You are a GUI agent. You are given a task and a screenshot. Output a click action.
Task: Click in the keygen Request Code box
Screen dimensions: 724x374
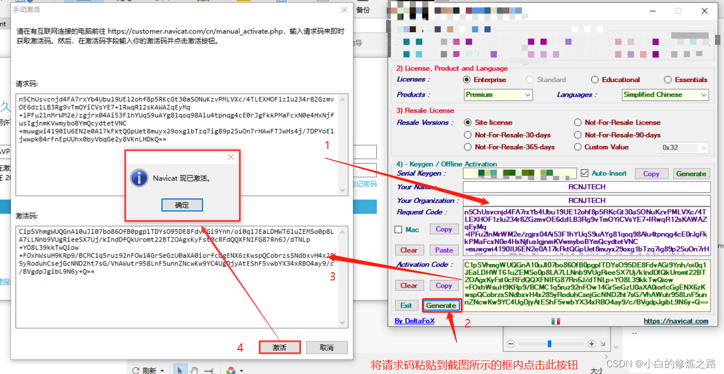586,231
